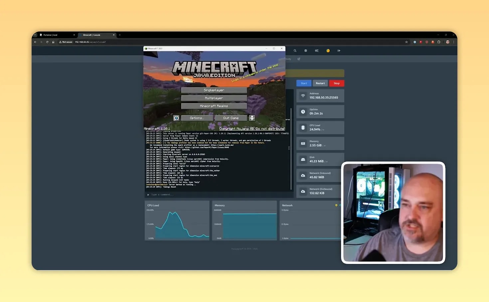The height and width of the screenshot is (302, 489).
Task: Click the Memory usage graph
Action: 244,220
